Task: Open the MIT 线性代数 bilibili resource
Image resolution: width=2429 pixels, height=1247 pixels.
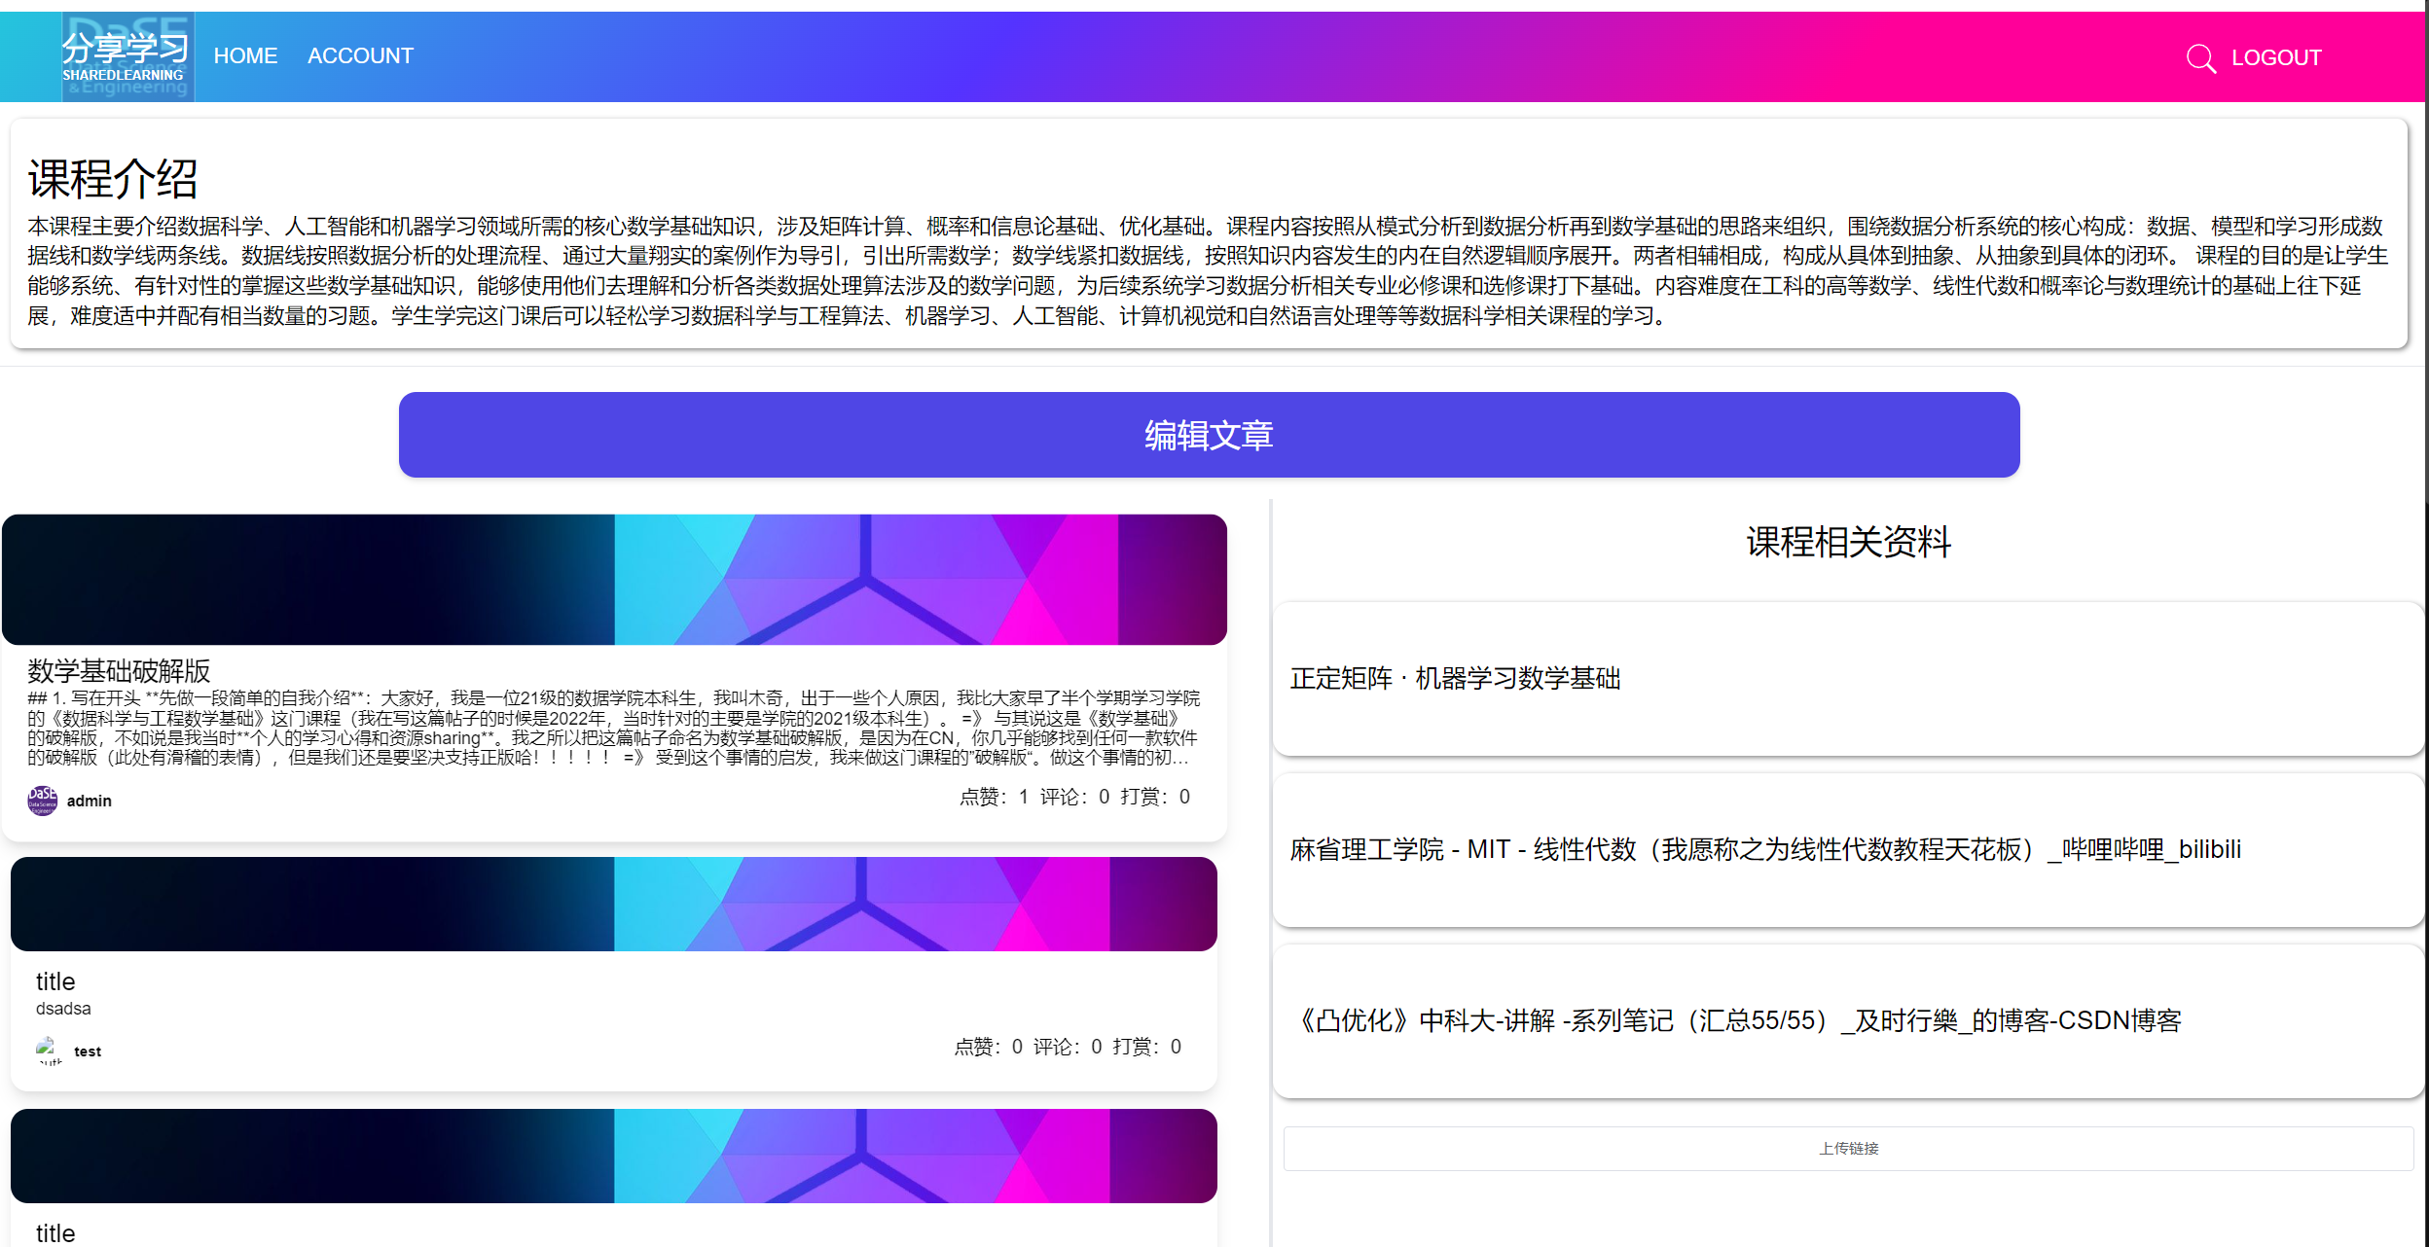Action: (1764, 849)
